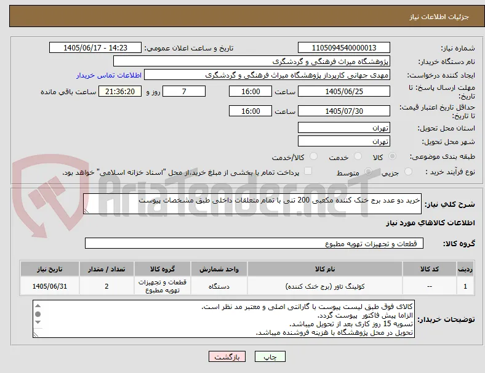Image resolution: width=485 pixels, height=373 pixels.
Task: Select the کالا radio button
Action: click(x=392, y=156)
